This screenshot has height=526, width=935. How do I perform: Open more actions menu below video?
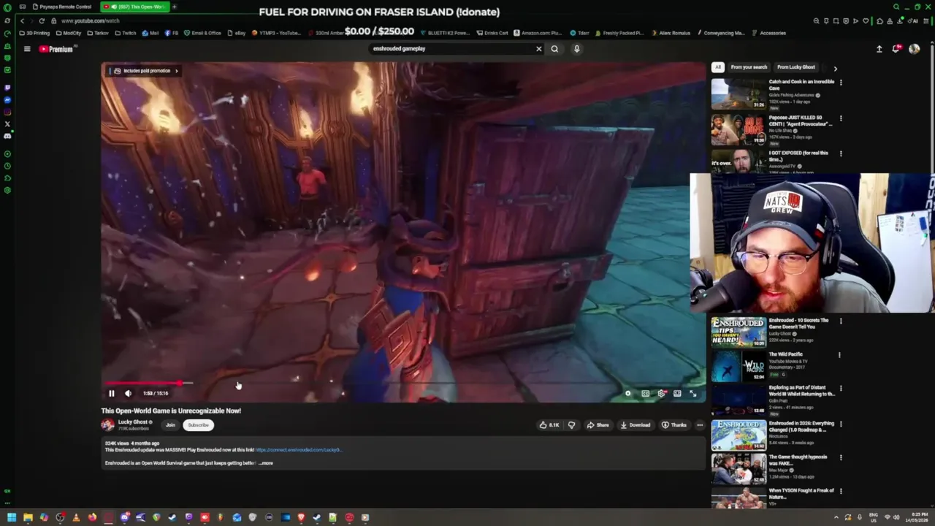click(x=700, y=425)
